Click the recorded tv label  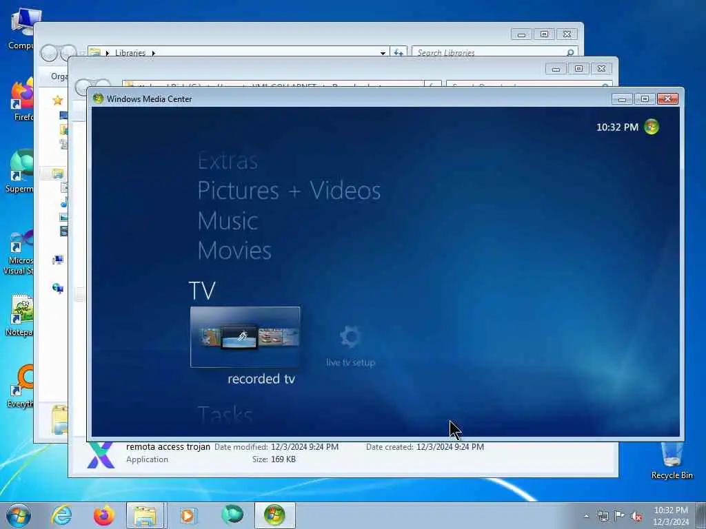pos(261,380)
